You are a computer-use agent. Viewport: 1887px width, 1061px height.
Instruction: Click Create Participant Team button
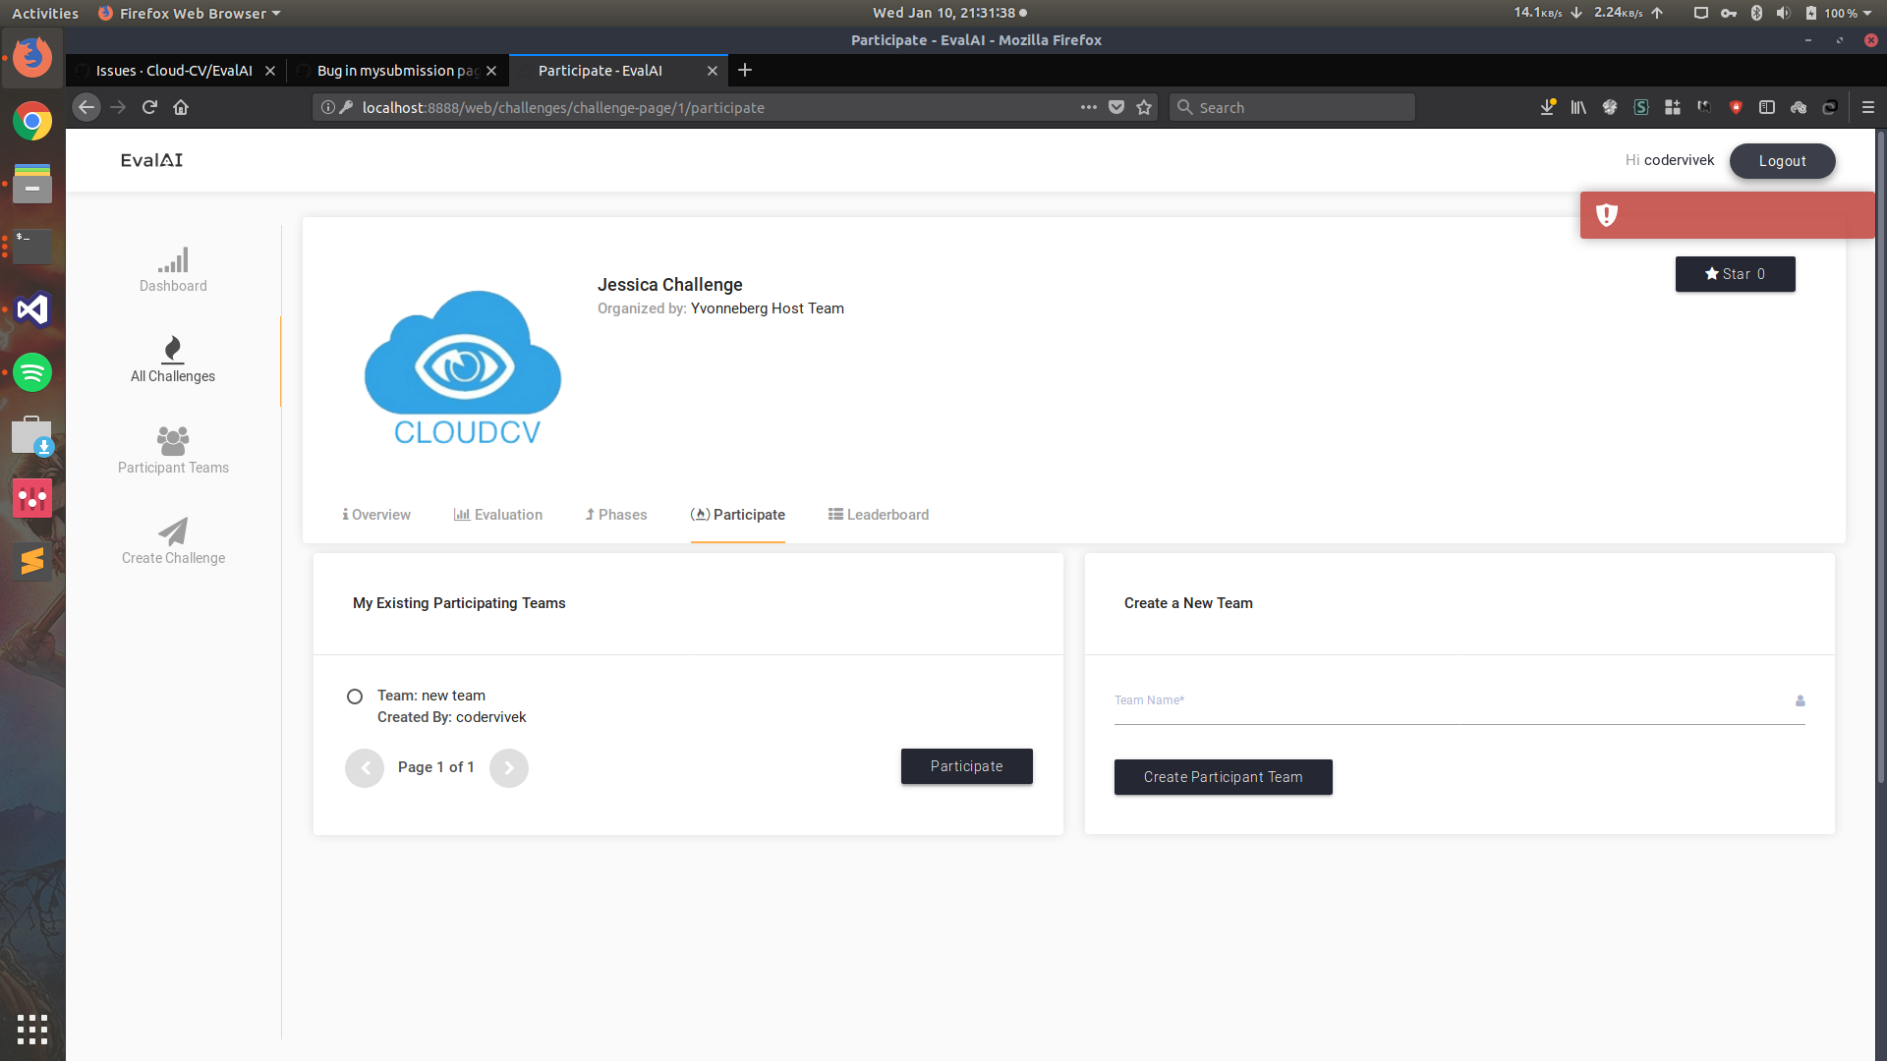click(1224, 777)
